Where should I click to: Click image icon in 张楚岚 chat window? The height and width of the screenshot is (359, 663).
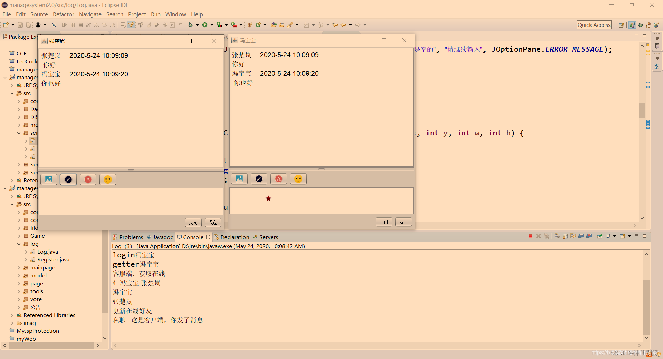[x=49, y=179]
